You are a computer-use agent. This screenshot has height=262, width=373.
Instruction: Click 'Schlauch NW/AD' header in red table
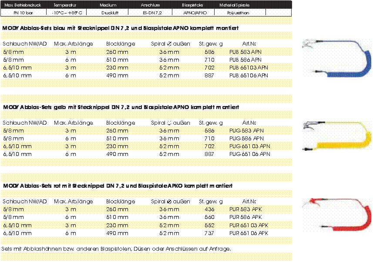25,202
